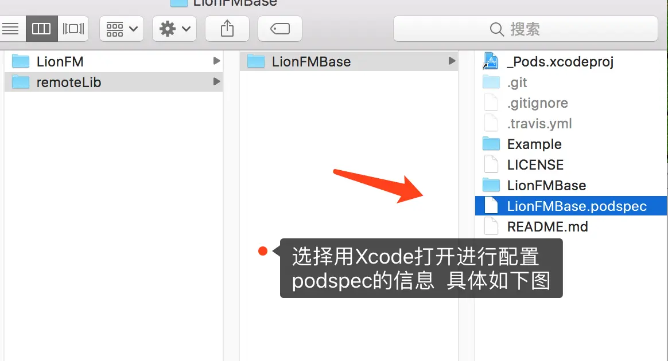
Task: Select the .gitignore file
Action: click(571, 103)
